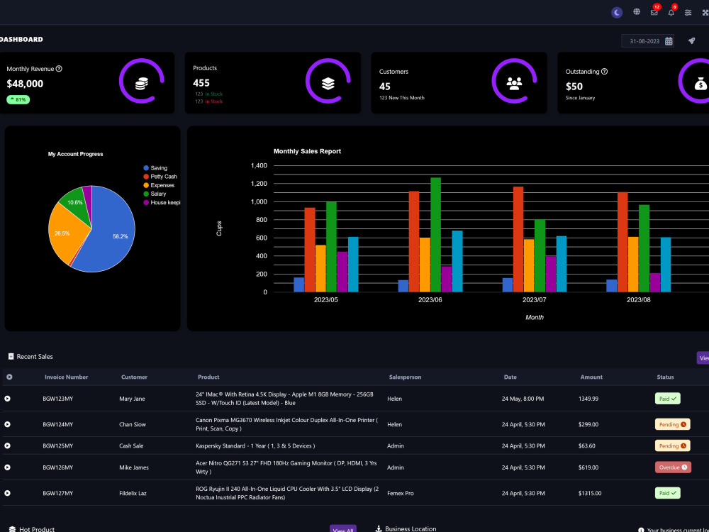Expand the BGW124MY row
The width and height of the screenshot is (709, 532).
[x=7, y=424]
